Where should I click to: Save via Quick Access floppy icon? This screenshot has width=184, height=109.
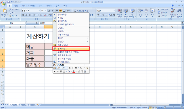point(8,2)
